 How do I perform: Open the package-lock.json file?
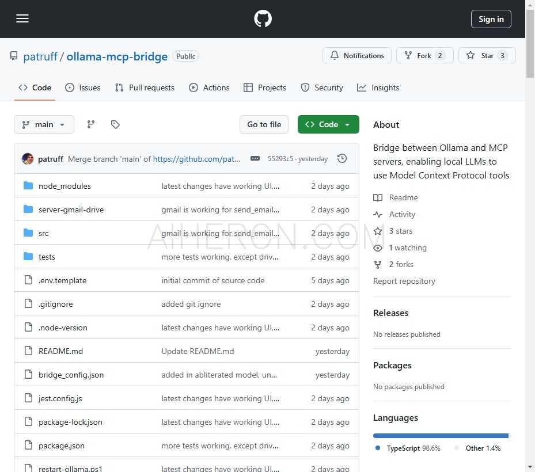click(x=70, y=422)
